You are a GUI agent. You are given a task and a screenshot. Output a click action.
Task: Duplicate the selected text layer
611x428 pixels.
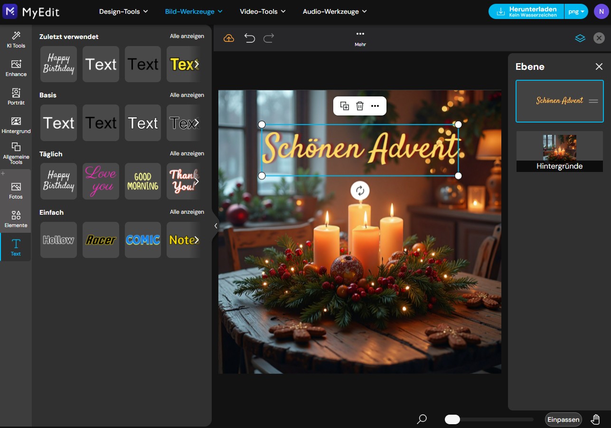tap(345, 106)
